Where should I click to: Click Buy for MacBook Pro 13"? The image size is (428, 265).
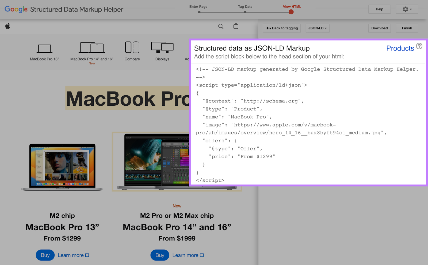45,255
